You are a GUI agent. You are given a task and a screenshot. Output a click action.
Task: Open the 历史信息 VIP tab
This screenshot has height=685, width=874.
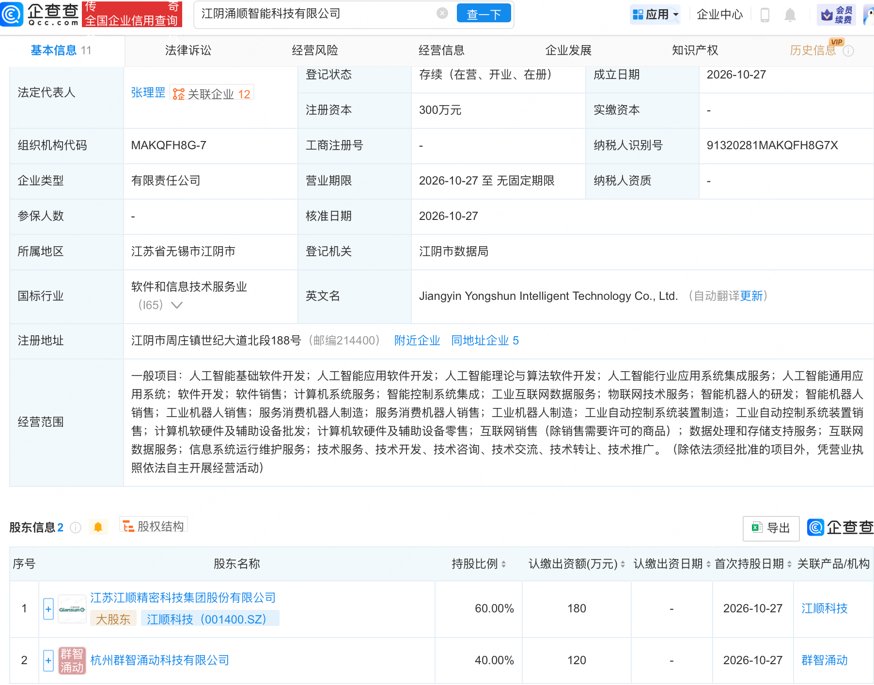813,50
